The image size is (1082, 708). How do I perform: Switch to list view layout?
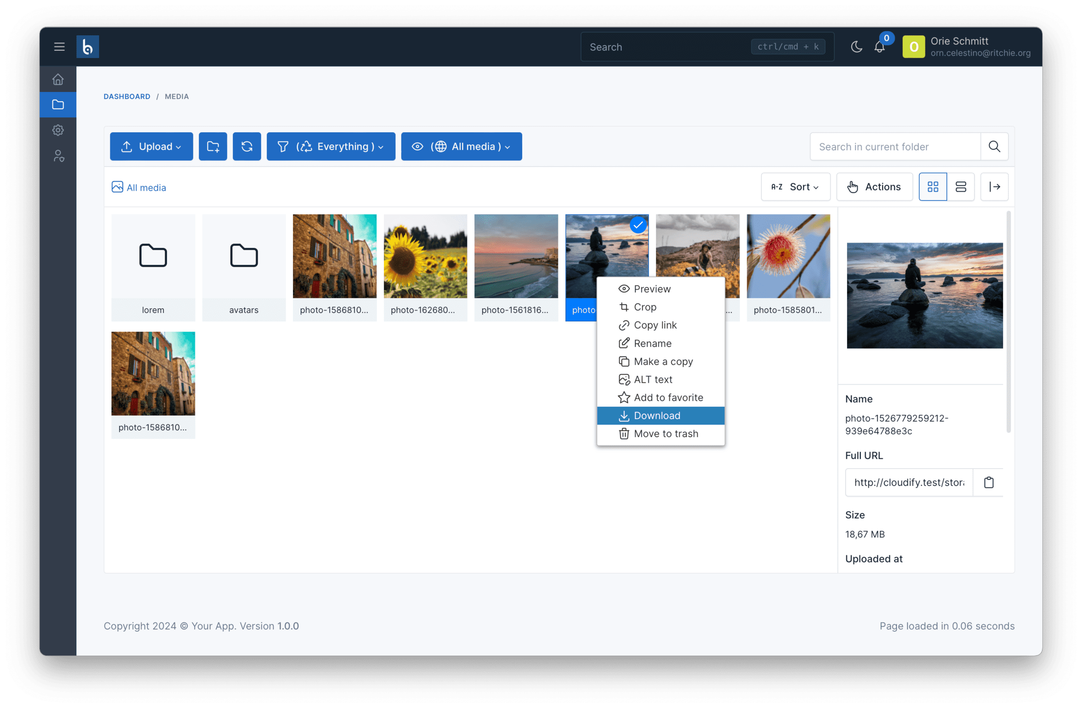961,187
